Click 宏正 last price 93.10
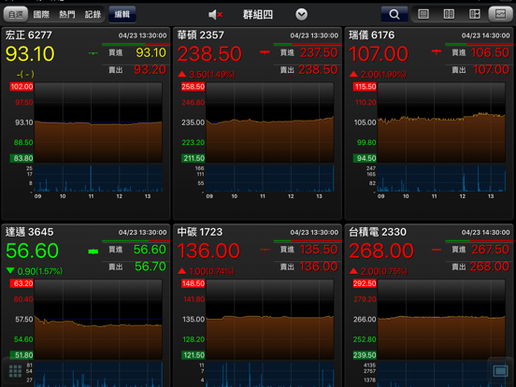 coord(30,54)
